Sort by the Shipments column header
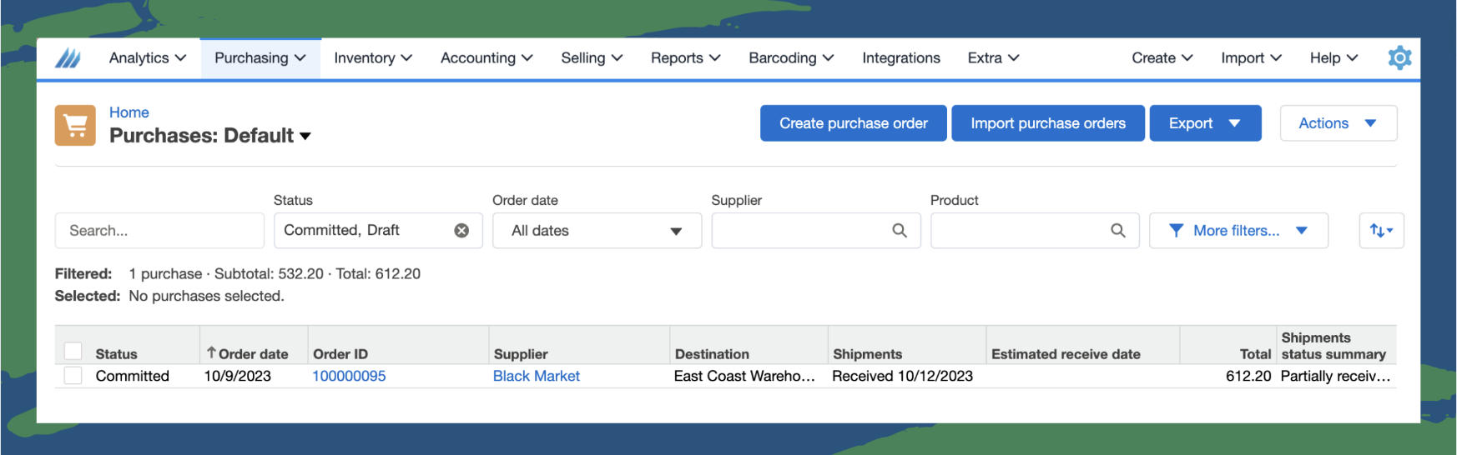 (x=868, y=354)
